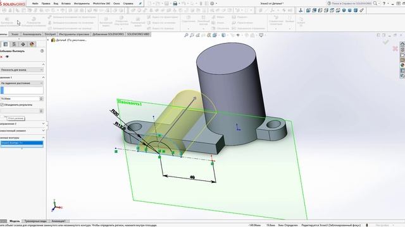Accept sketch with green checkmark in corner
The image size is (405, 227).
click(x=386, y=42)
